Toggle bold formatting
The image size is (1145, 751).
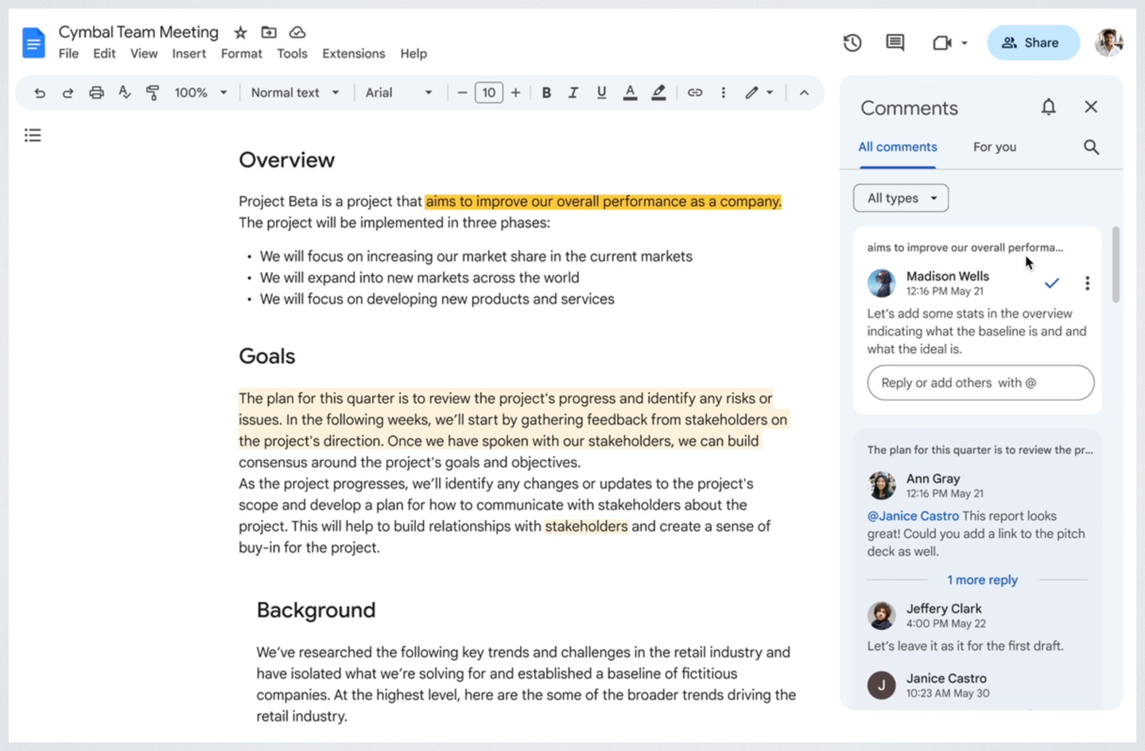point(546,93)
